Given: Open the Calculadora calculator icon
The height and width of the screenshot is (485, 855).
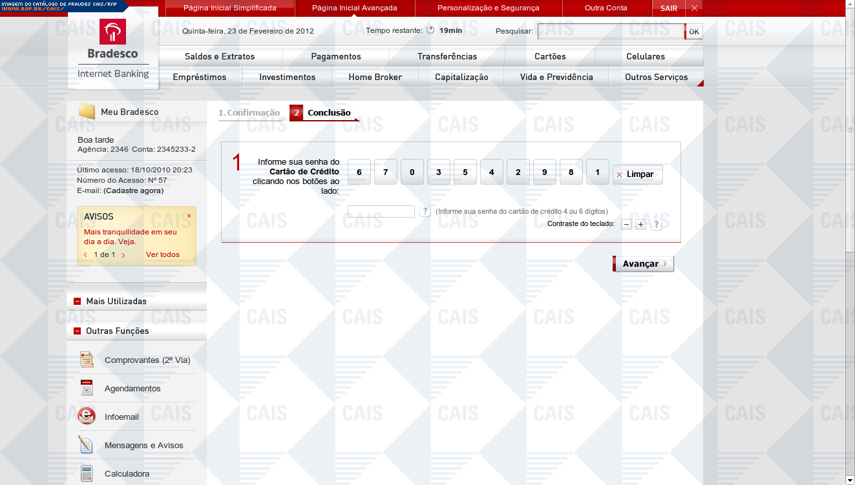Looking at the screenshot, I should click(x=87, y=473).
